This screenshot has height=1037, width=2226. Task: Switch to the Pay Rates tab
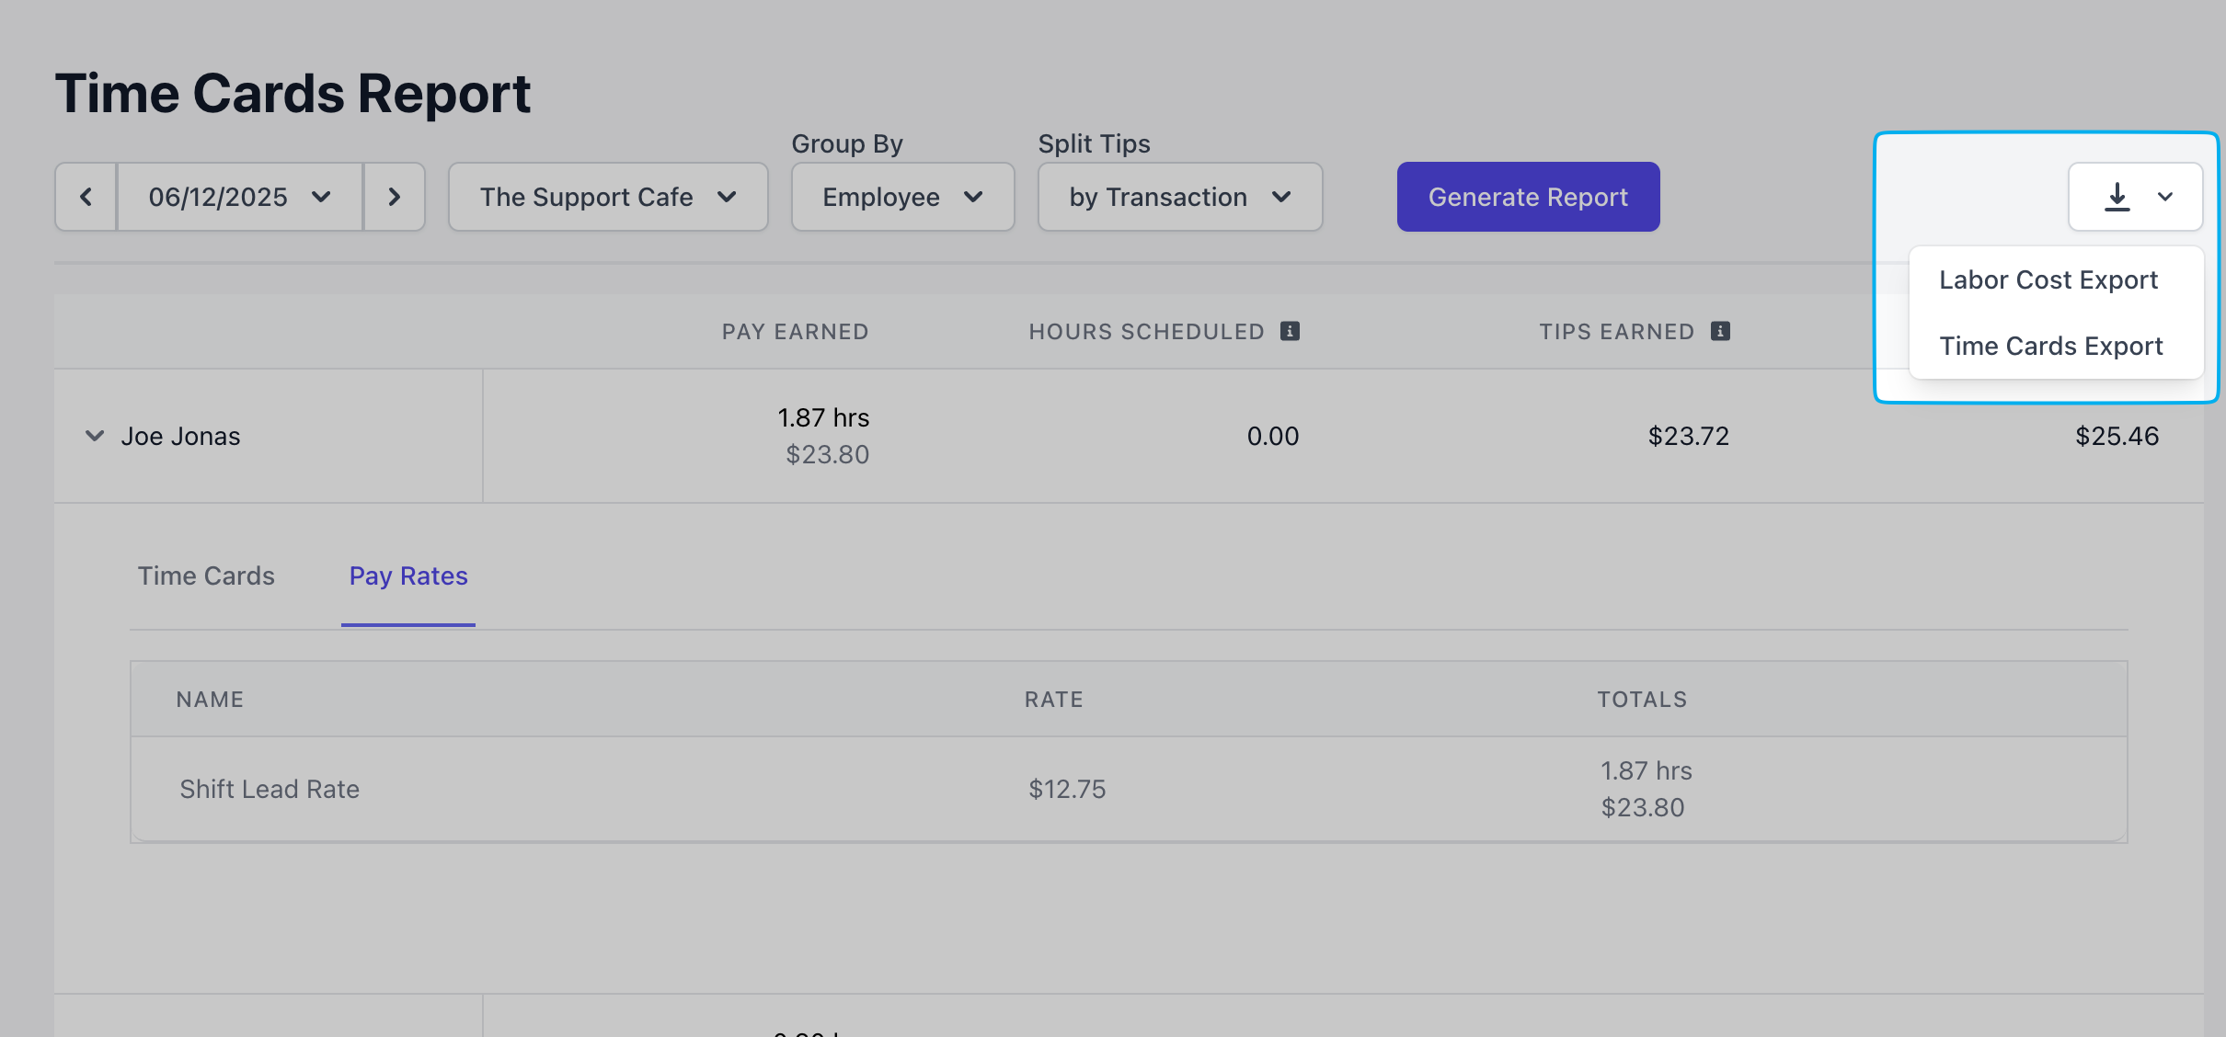(x=408, y=575)
